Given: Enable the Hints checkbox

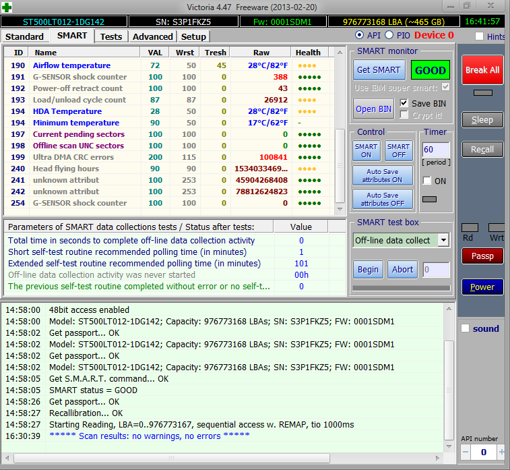Looking at the screenshot, I should coord(480,36).
